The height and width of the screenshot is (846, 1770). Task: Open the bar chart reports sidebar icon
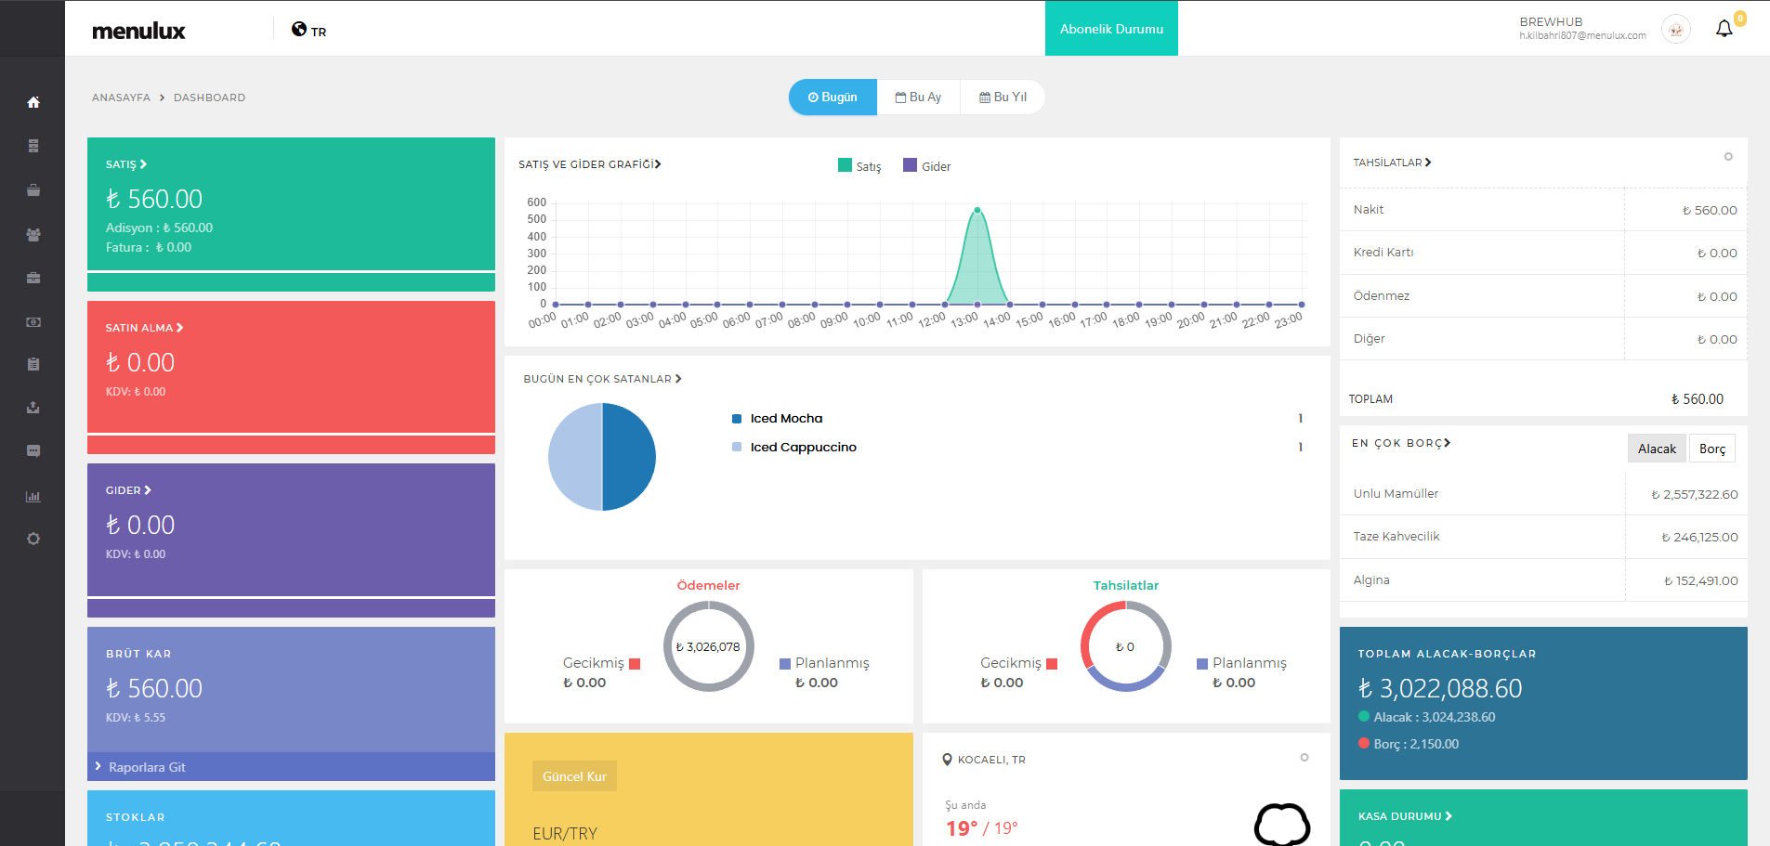[33, 497]
